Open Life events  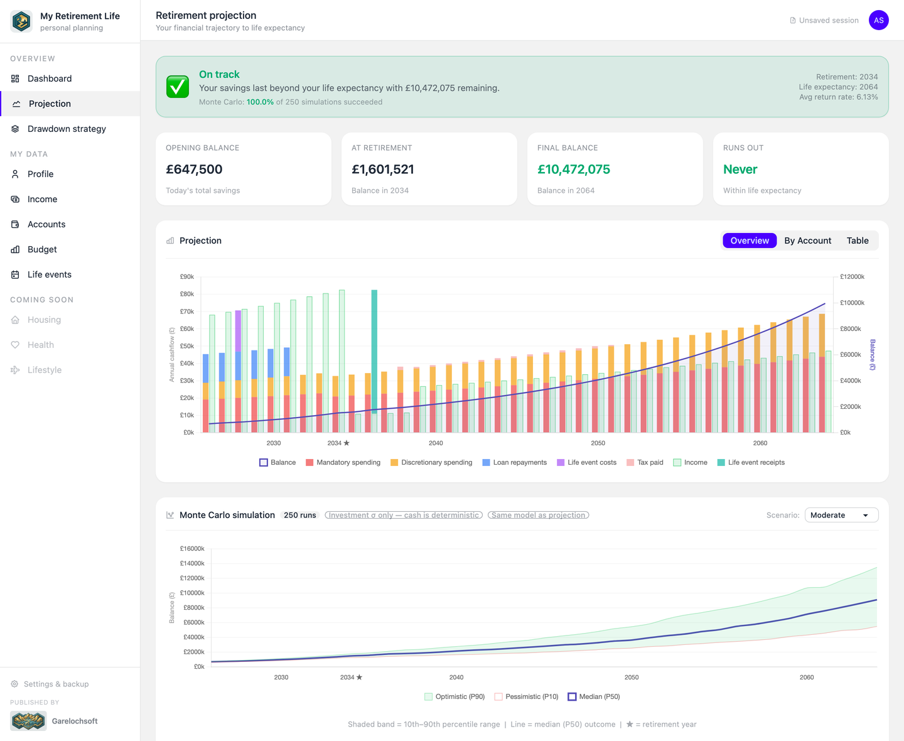(70, 274)
